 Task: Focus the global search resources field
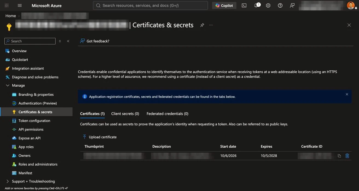point(150,5)
